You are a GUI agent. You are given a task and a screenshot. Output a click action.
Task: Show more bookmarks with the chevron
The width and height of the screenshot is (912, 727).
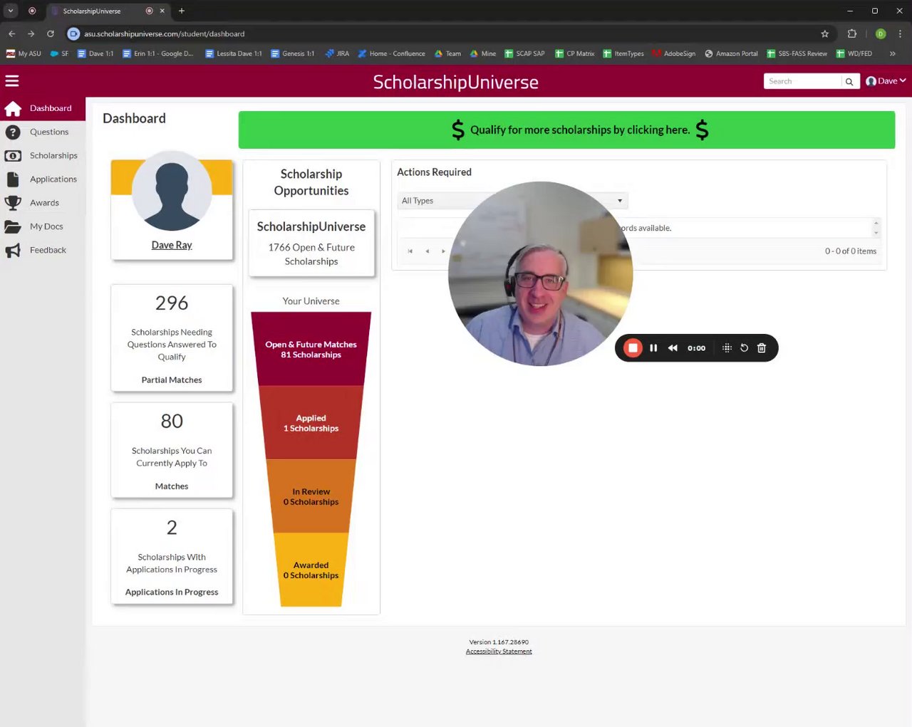892,53
